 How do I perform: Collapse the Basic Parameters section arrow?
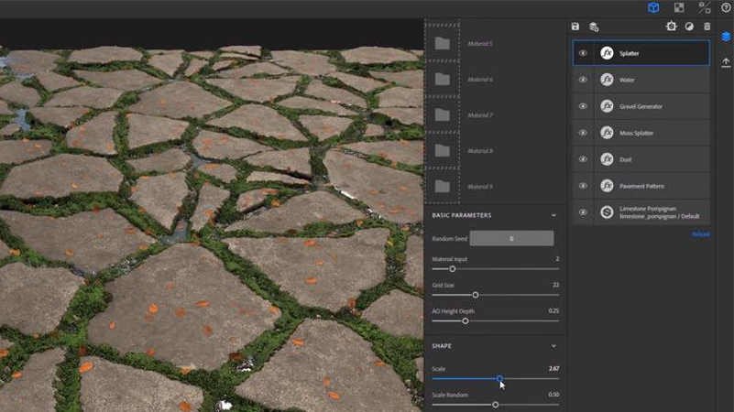553,215
